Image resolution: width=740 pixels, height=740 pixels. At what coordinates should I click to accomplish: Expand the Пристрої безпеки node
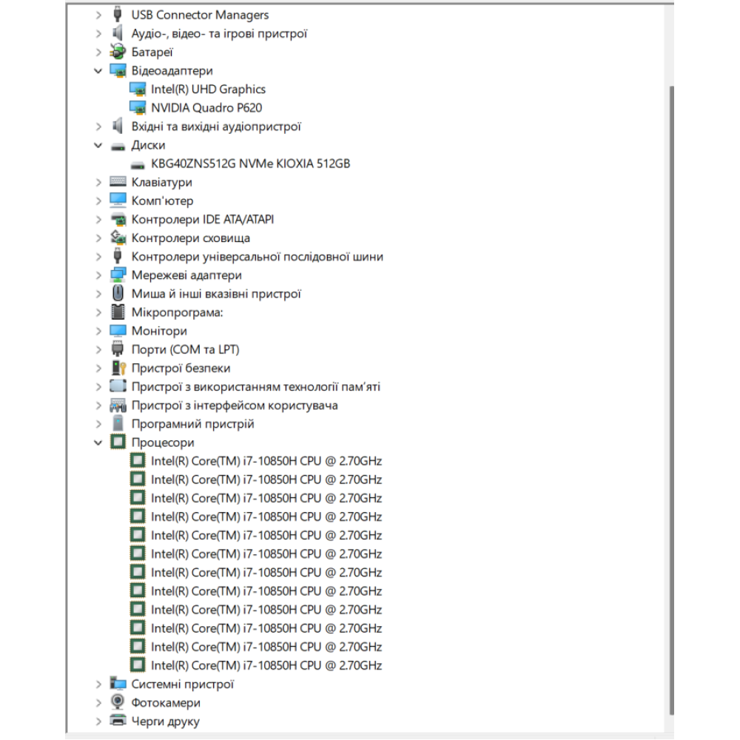[98, 368]
